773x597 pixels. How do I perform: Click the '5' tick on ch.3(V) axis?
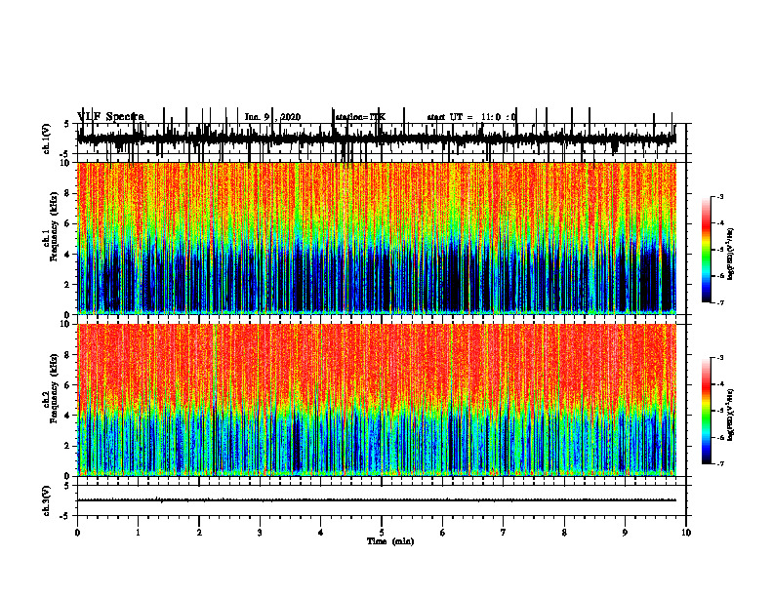click(x=67, y=486)
